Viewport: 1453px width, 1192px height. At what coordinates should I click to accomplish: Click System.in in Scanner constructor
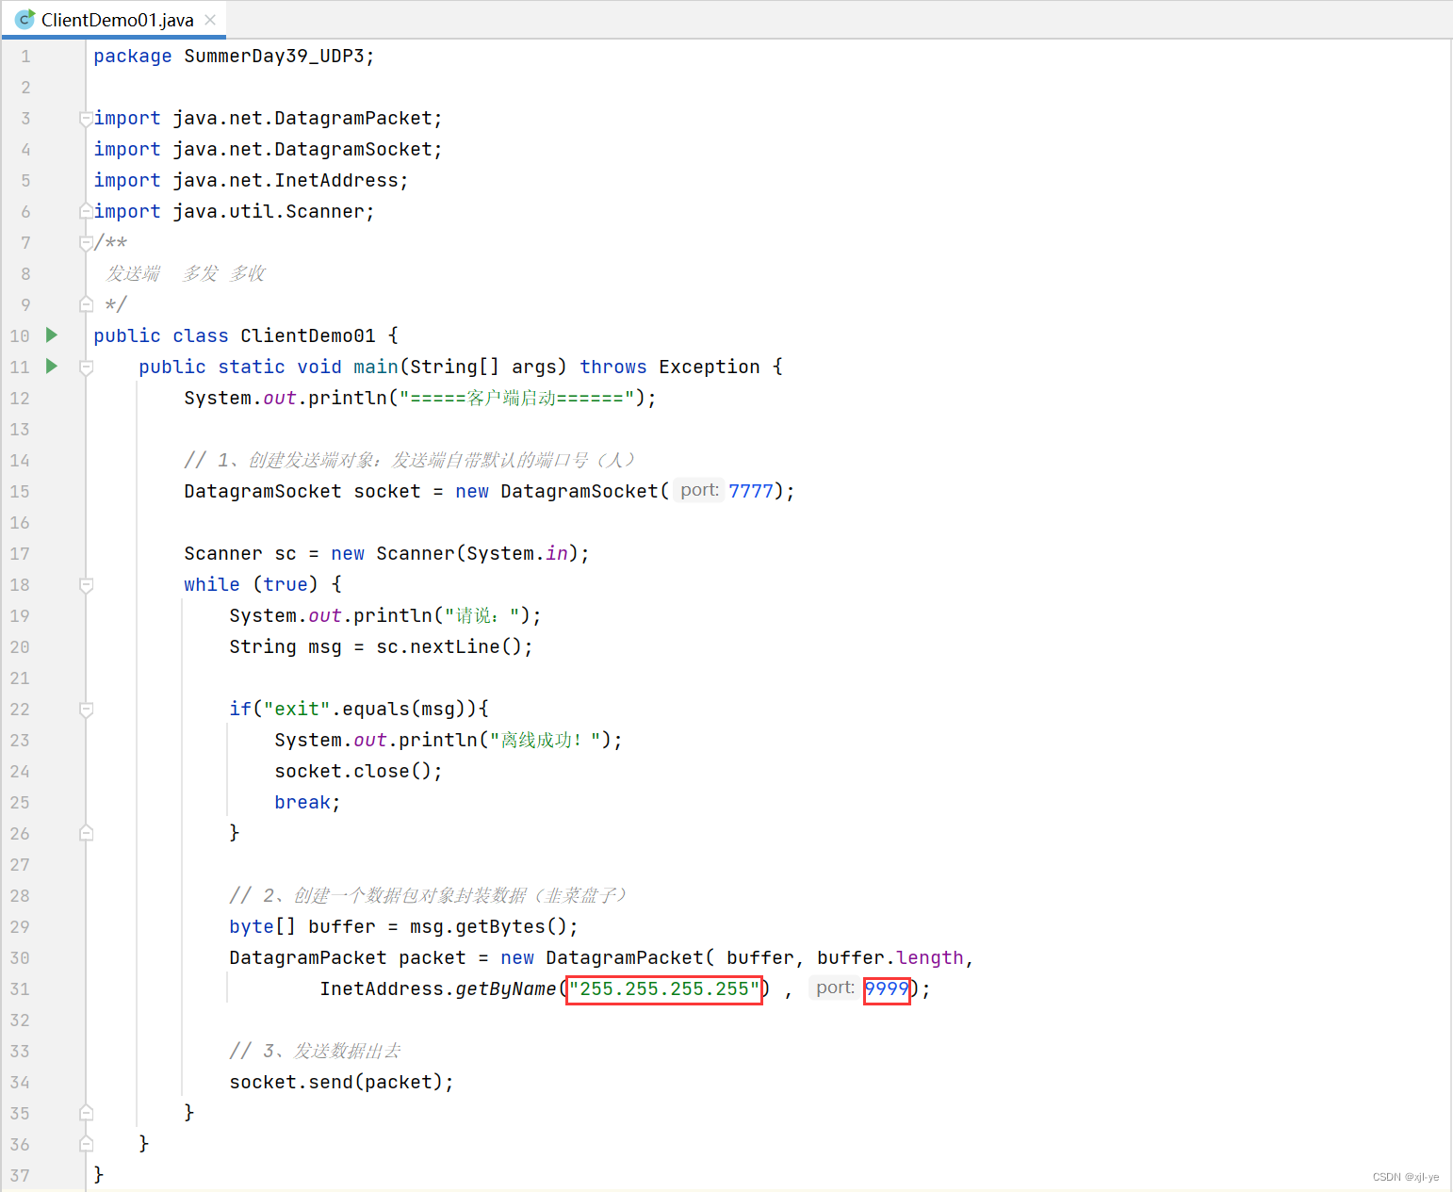coord(517,554)
